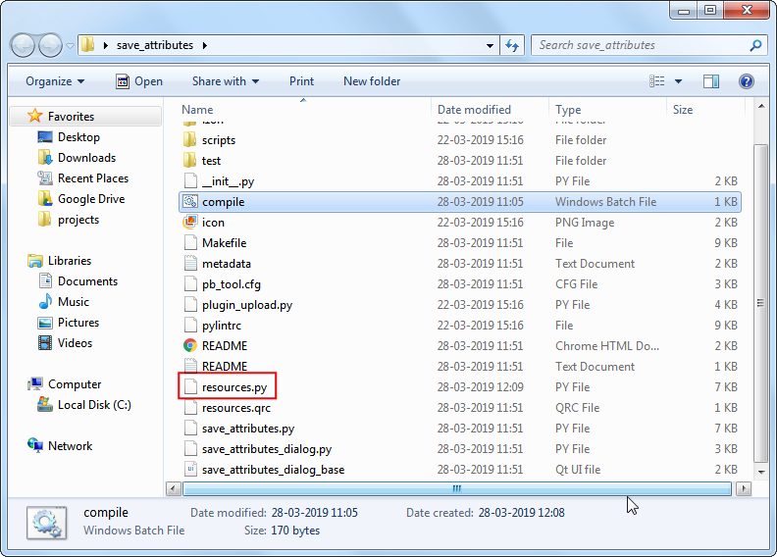Select the icon PNG image file
The height and width of the screenshot is (557, 777).
(x=213, y=223)
